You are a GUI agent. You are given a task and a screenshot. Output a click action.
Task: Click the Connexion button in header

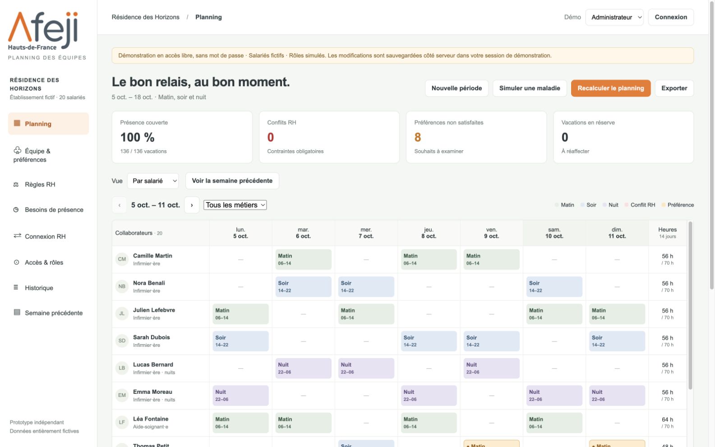click(x=671, y=17)
